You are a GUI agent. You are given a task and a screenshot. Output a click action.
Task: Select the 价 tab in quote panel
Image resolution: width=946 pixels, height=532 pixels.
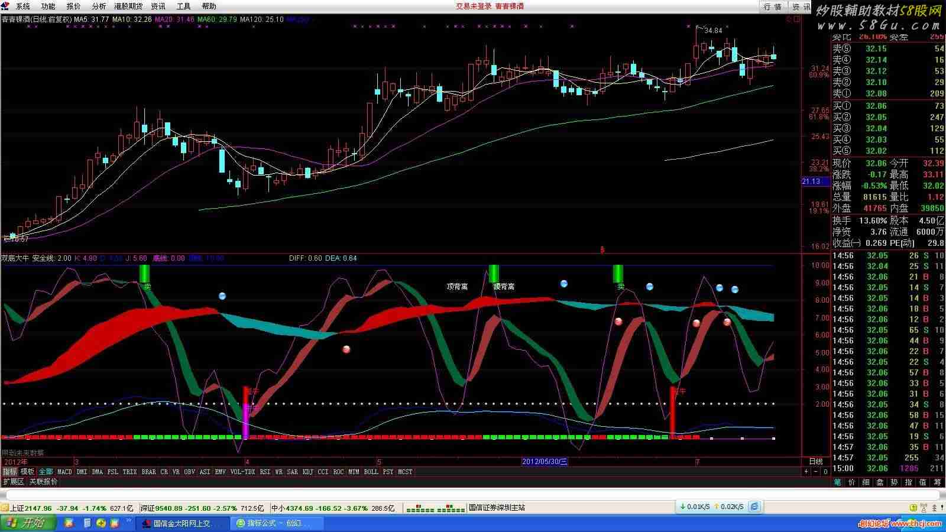[851, 482]
